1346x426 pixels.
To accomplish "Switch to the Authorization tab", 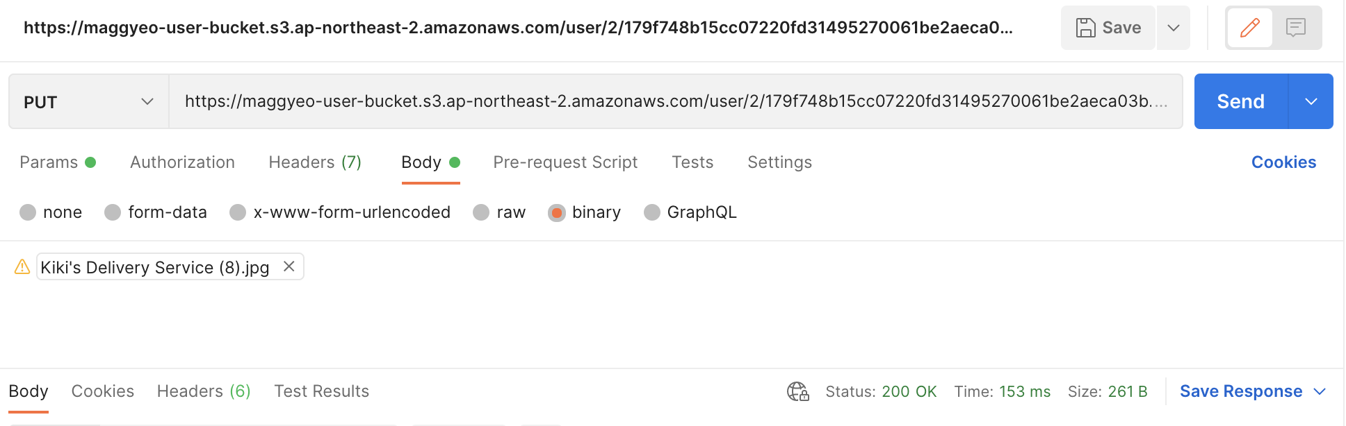I will coord(182,162).
